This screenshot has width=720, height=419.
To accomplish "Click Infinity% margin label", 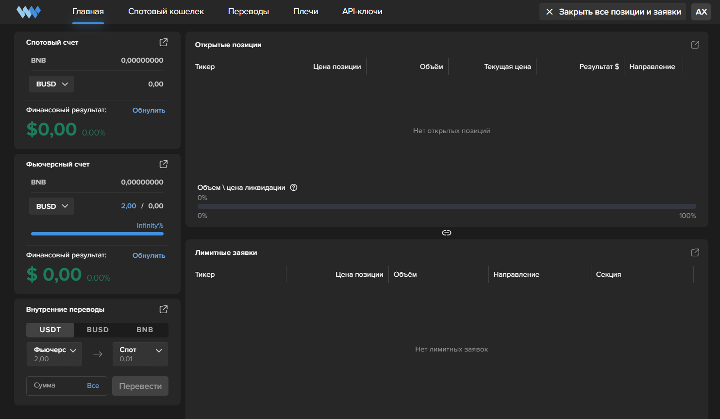I will click(150, 225).
